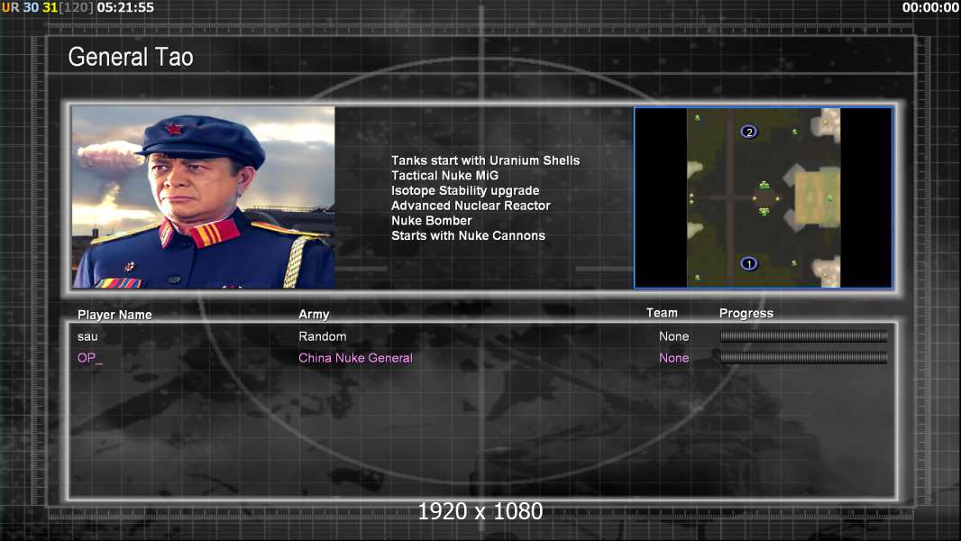Screen dimensions: 961x541
Task: Select player name 'sau'
Action: pyautogui.click(x=87, y=337)
